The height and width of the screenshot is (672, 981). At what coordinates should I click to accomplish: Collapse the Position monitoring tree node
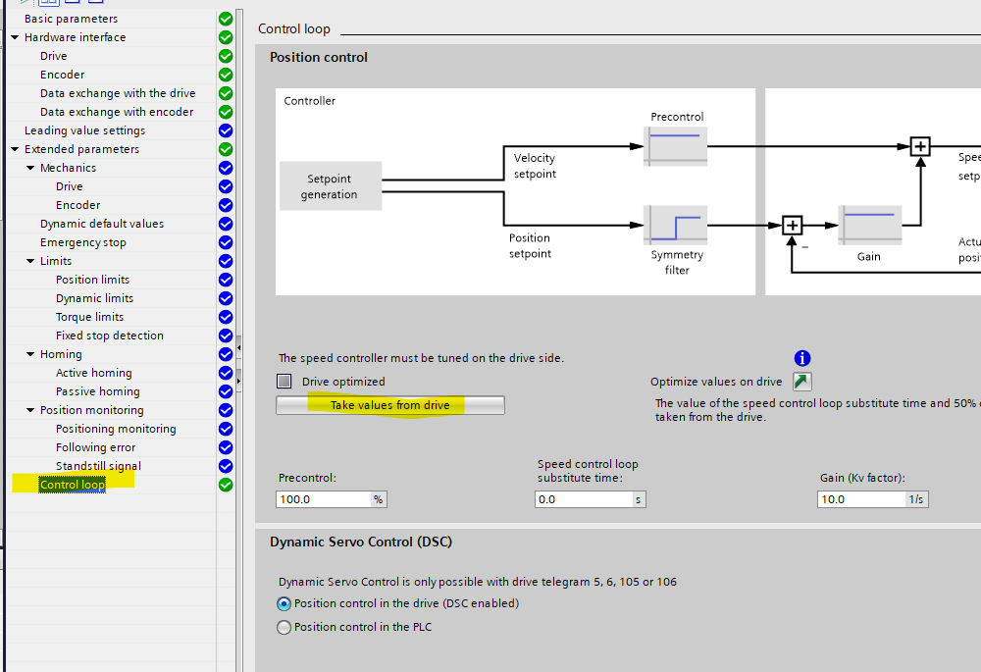pos(30,410)
